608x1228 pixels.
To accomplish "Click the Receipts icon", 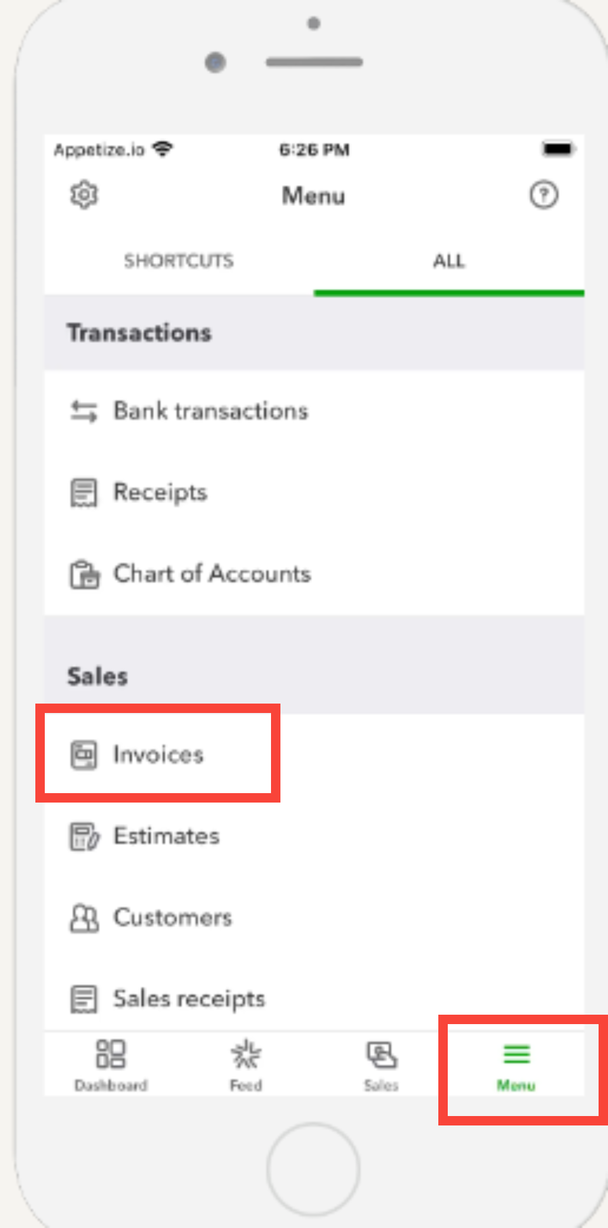I will 84,493.
